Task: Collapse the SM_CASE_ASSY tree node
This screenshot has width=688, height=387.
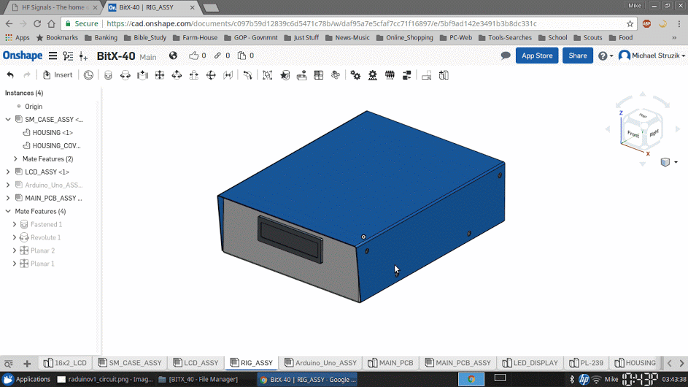Action: click(8, 119)
